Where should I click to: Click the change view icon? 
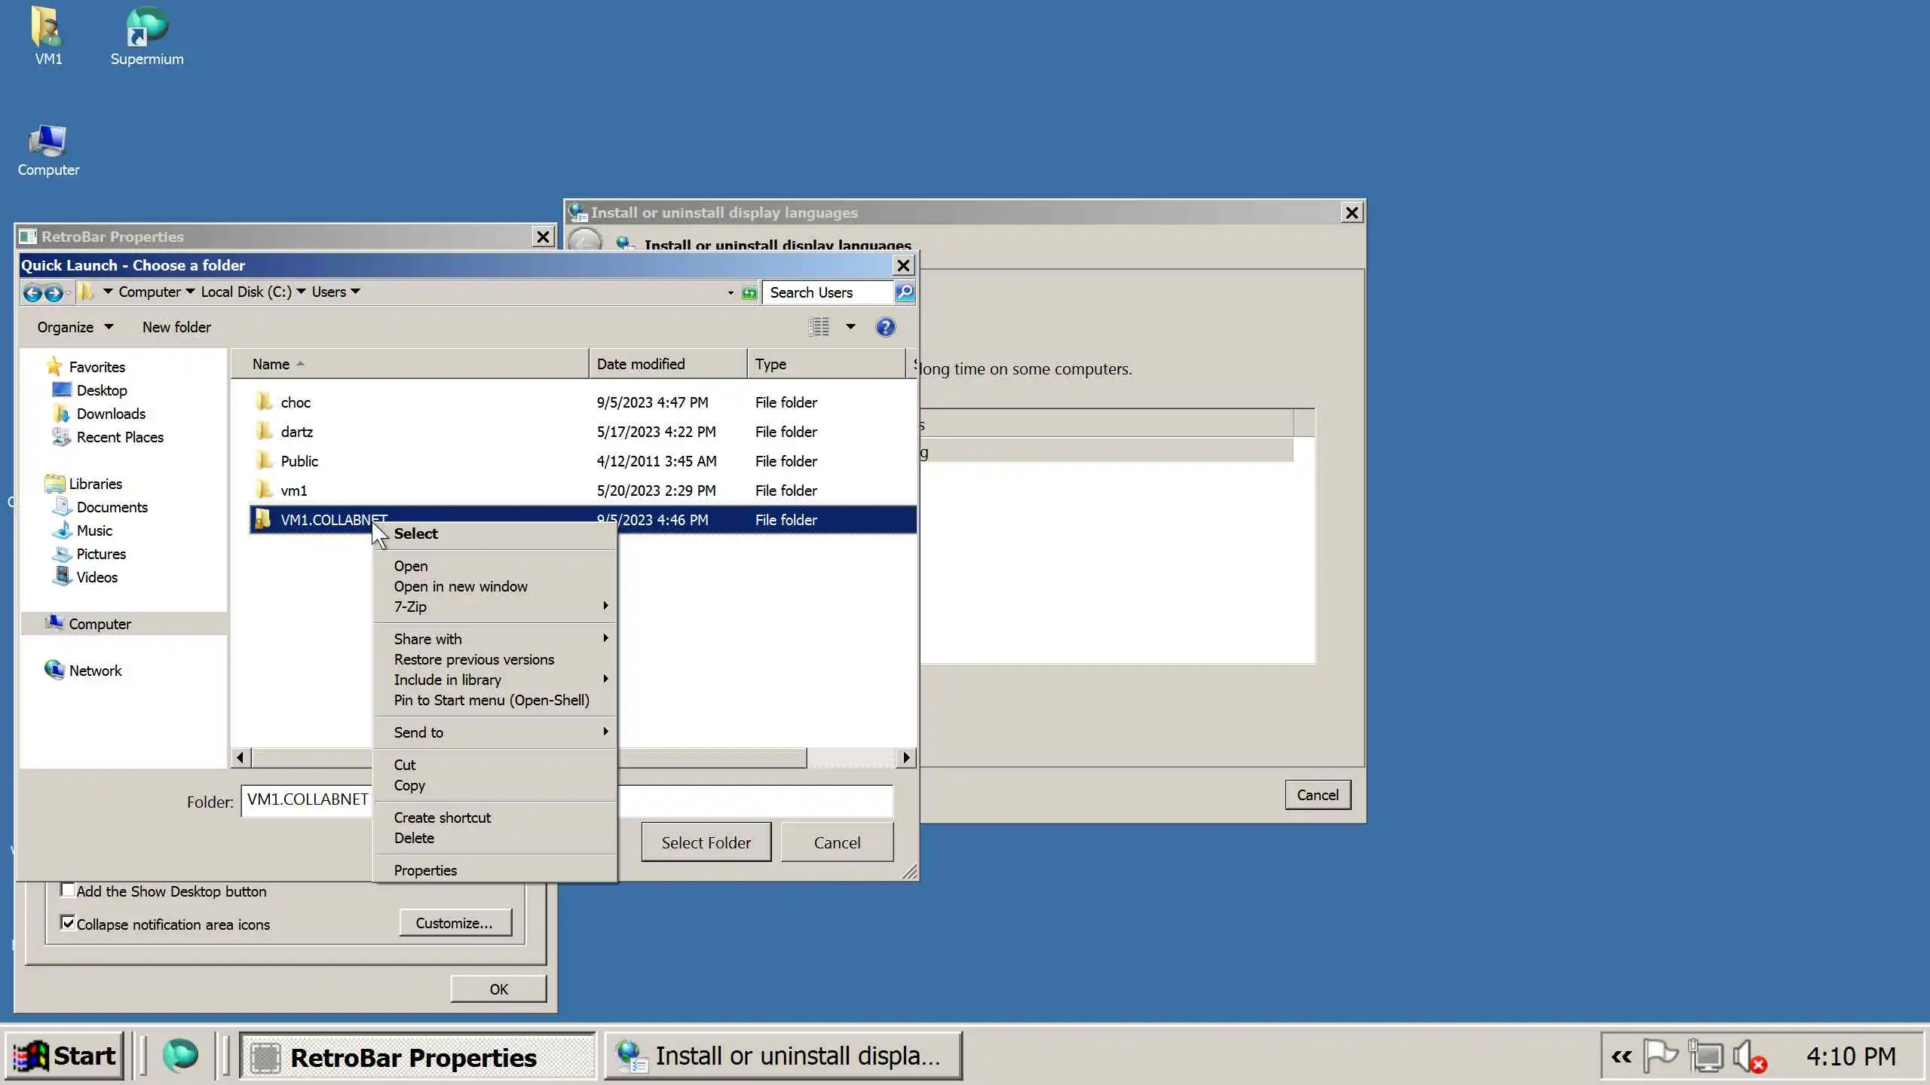[x=819, y=327]
